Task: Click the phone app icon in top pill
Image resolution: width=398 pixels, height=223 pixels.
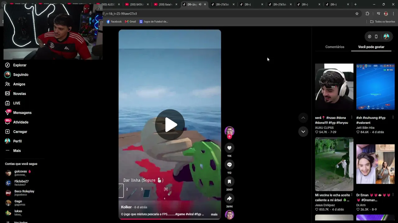Action: pyautogui.click(x=376, y=37)
